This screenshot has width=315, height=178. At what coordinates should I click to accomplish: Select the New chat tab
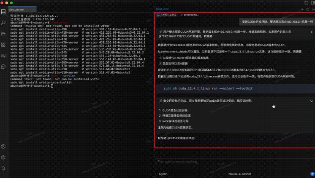162,9
